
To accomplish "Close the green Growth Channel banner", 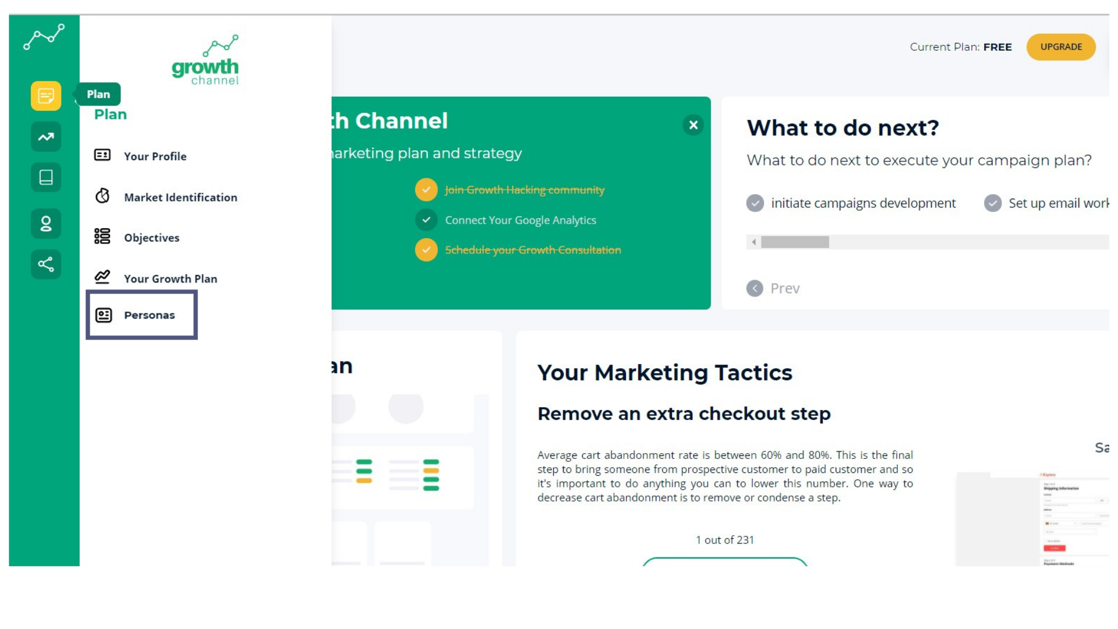I will tap(693, 125).
